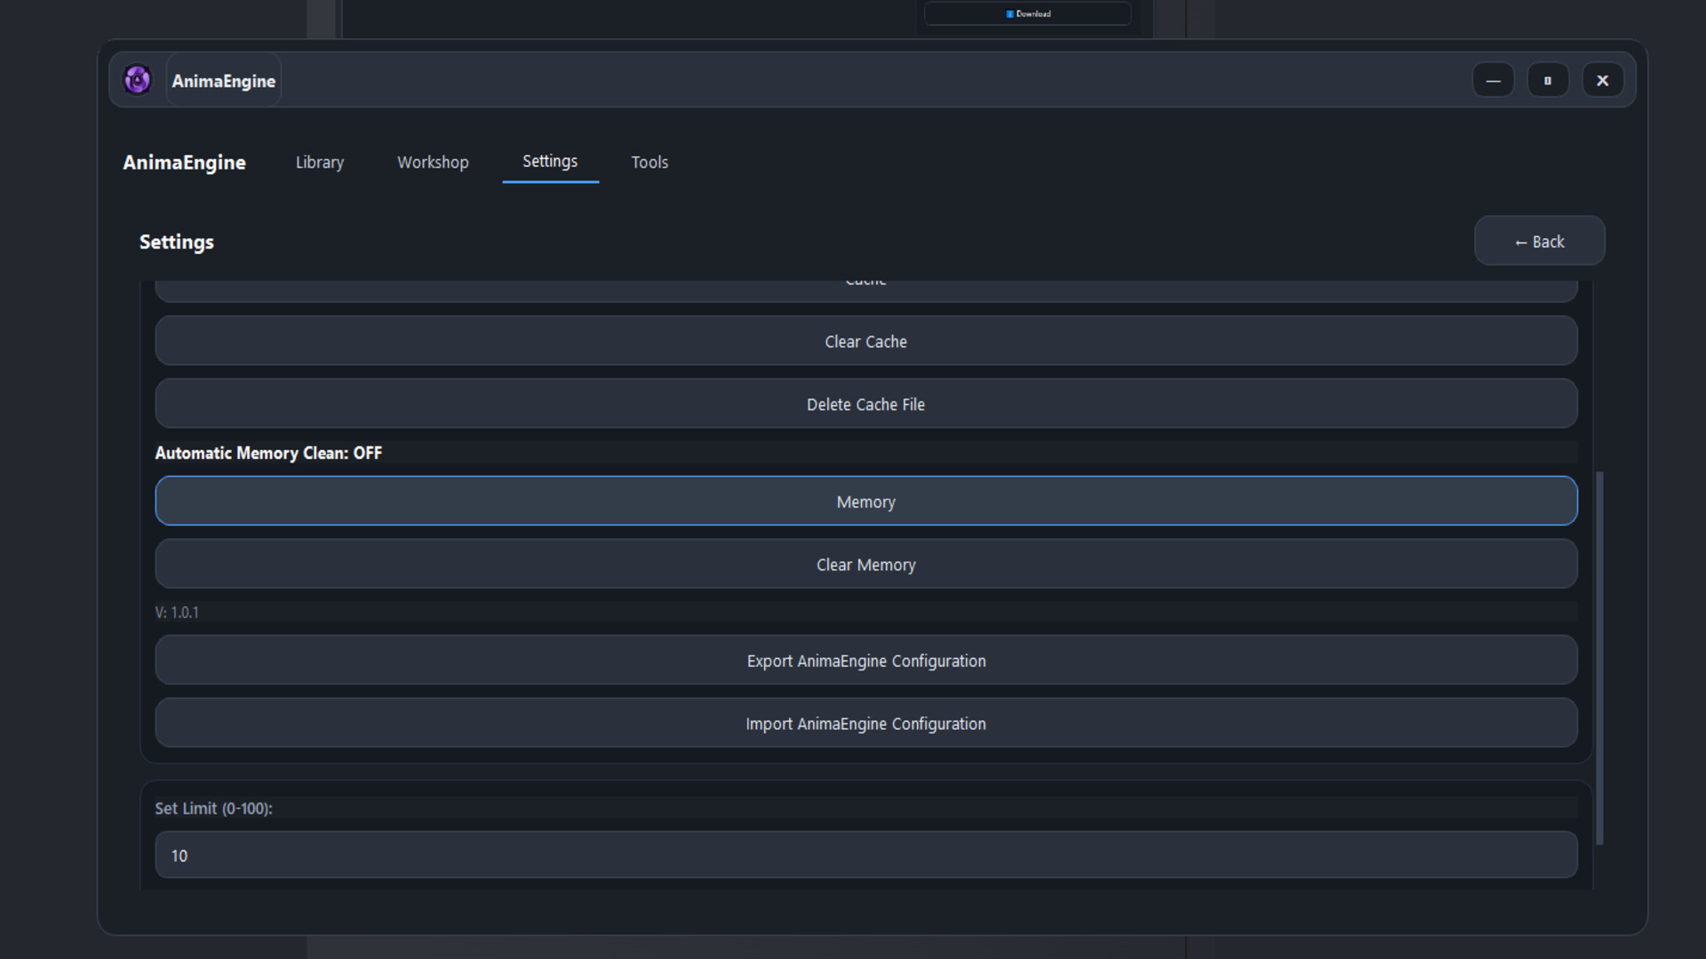Maximize the AnimaEngine window

[x=1548, y=80]
